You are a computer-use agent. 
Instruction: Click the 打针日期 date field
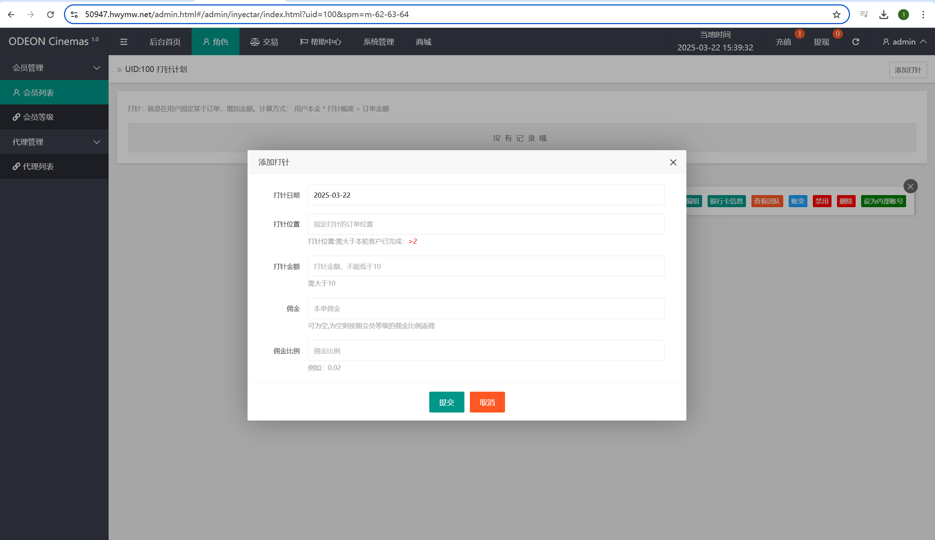click(x=485, y=195)
